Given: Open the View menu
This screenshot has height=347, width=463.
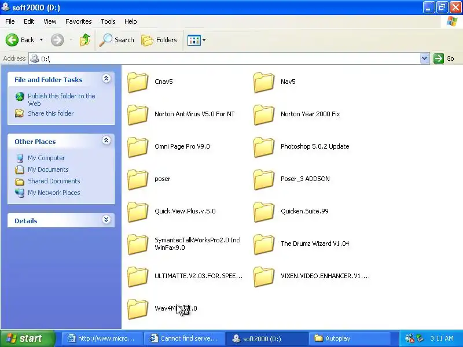Looking at the screenshot, I should [50, 21].
